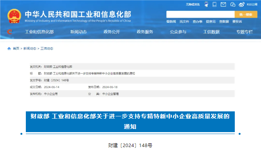Select the 查办事 search shortcut
The image size is (261, 154).
pyautogui.click(x=197, y=22)
